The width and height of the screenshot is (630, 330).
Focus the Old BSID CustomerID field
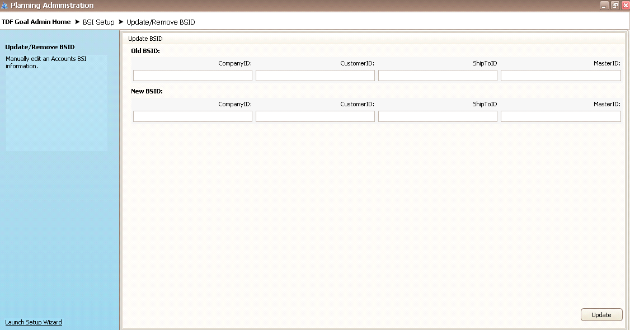(316, 76)
